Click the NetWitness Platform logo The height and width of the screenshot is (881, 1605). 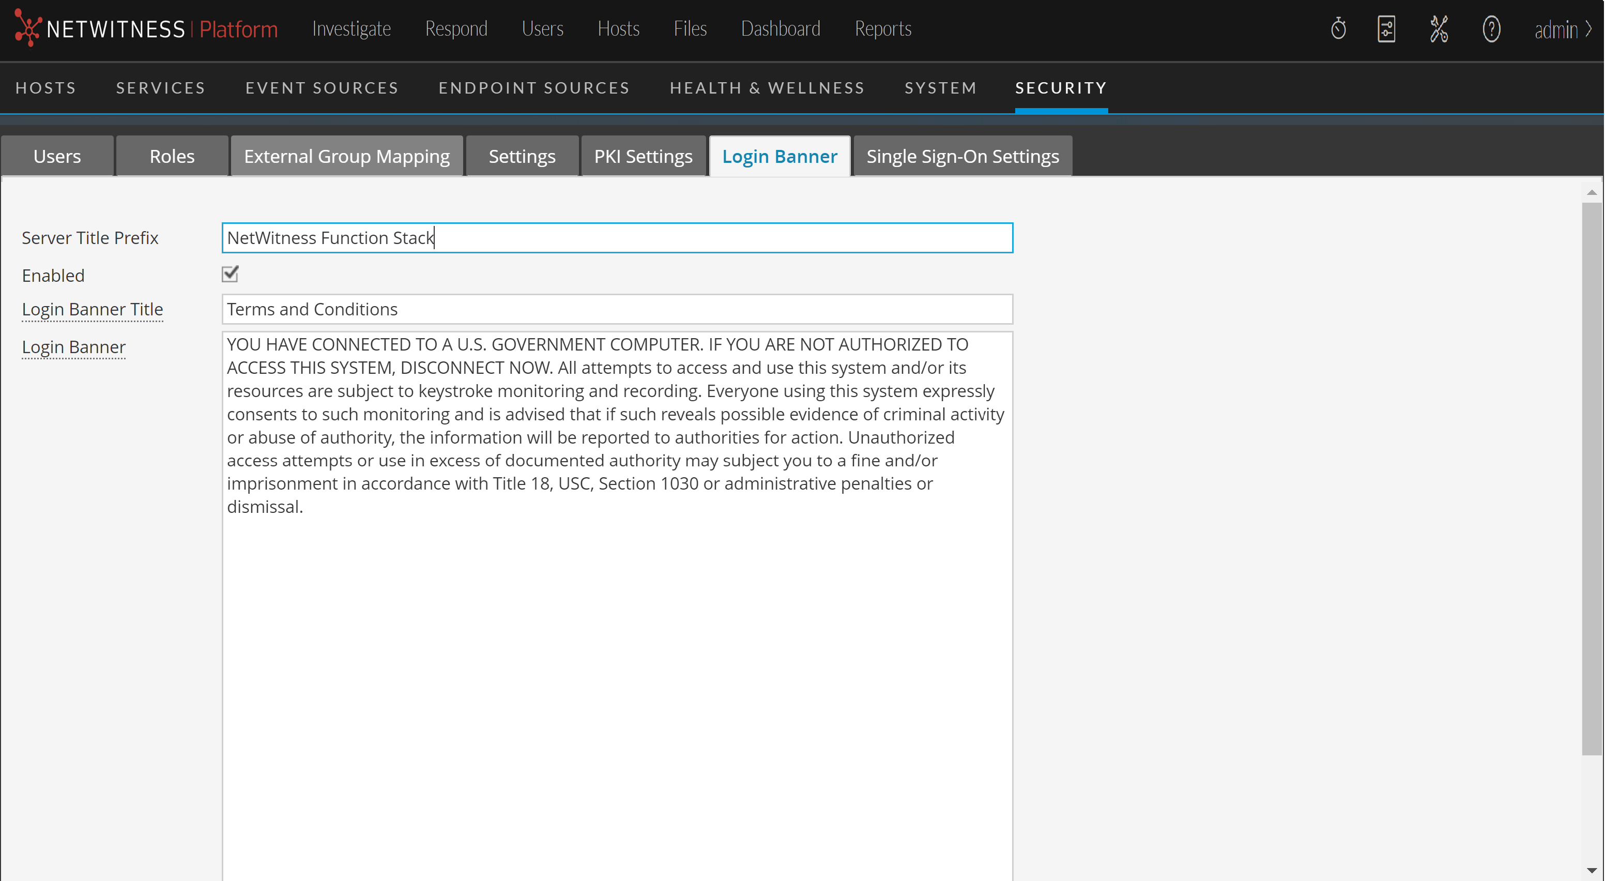[146, 28]
